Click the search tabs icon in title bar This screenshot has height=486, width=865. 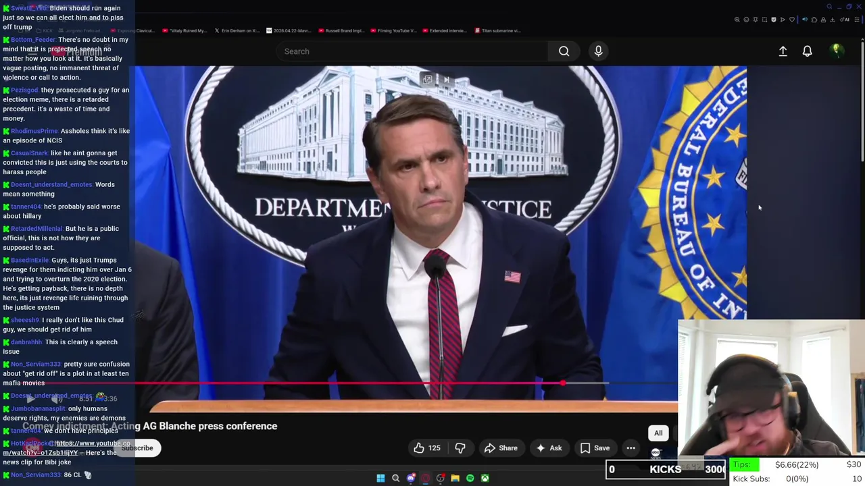coord(829,7)
